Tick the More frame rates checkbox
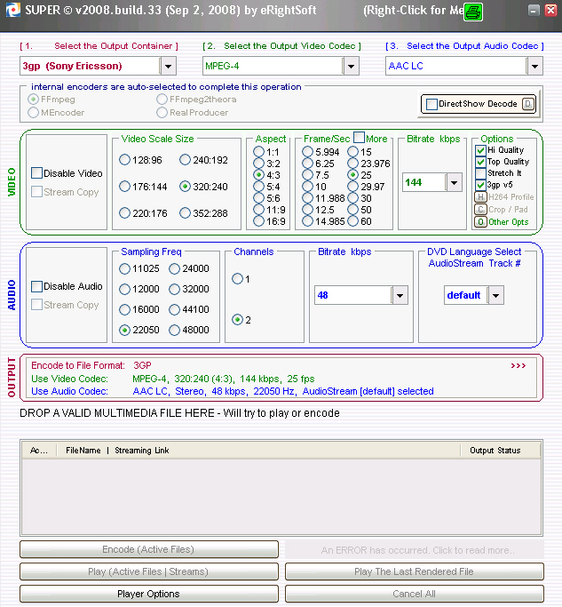 coord(360,138)
